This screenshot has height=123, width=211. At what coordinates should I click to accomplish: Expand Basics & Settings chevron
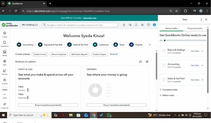tap(203, 51)
